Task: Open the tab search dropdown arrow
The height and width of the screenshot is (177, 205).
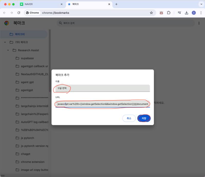Action: tap(200, 4)
